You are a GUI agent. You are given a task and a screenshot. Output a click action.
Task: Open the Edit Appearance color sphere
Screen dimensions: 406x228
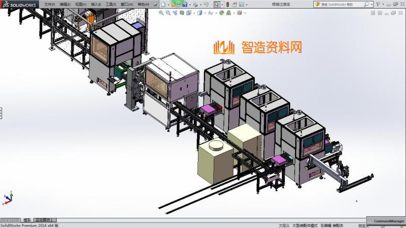click(x=222, y=13)
